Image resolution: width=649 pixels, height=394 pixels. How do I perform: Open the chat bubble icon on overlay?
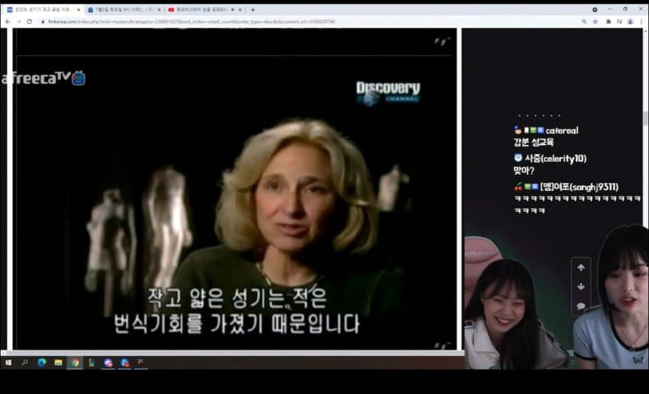point(581,306)
